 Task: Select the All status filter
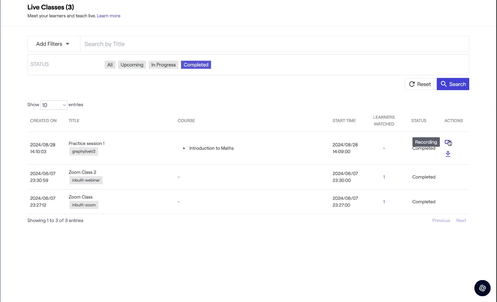coord(110,65)
